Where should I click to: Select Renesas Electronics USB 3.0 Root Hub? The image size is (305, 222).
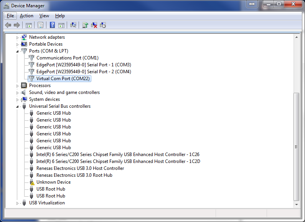[x=74, y=175]
